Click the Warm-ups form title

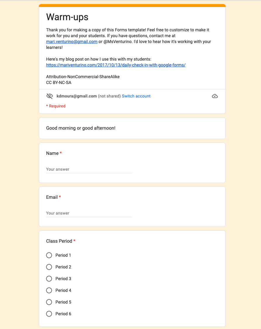[x=67, y=17]
